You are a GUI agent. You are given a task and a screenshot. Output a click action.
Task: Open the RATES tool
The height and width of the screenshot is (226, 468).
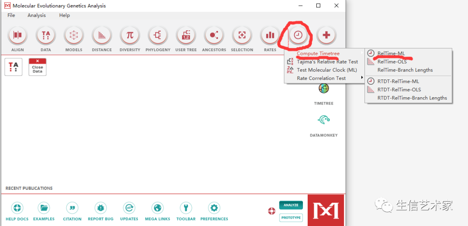tap(270, 35)
